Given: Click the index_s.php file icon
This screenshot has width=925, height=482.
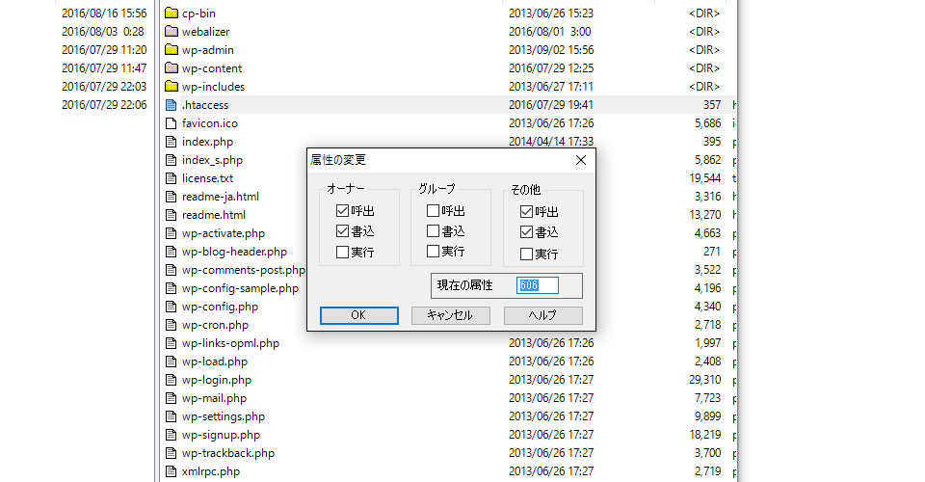Looking at the screenshot, I should (x=172, y=160).
